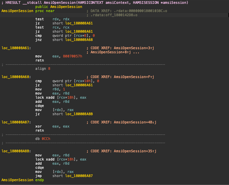
Task: Click jz instruction directly below 'test rcx, rcx'
Action: click(64, 32)
